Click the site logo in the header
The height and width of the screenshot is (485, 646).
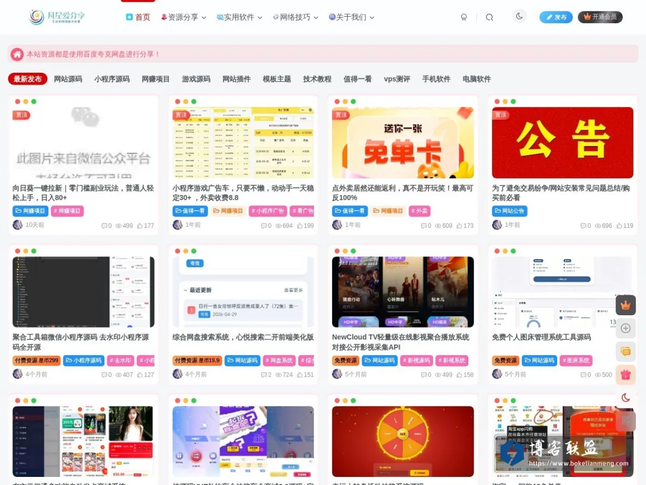pyautogui.click(x=57, y=17)
